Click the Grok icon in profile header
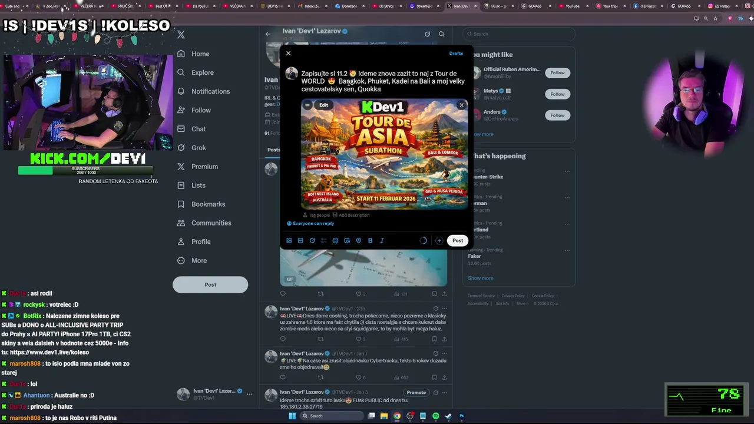The height and width of the screenshot is (424, 754). coord(427,34)
